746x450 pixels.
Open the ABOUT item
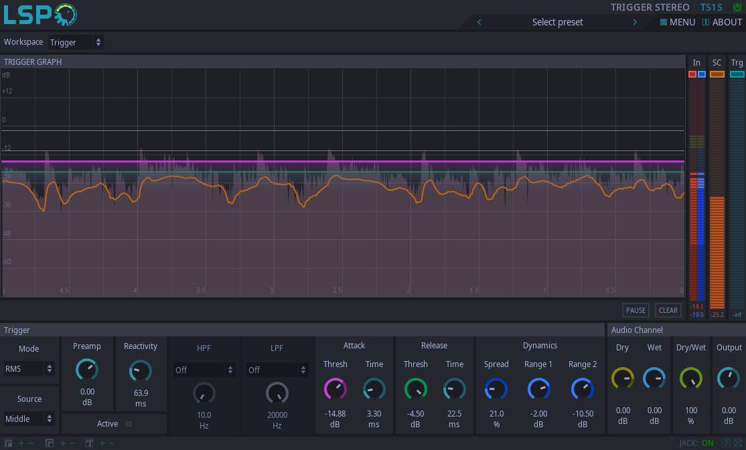tap(722, 22)
